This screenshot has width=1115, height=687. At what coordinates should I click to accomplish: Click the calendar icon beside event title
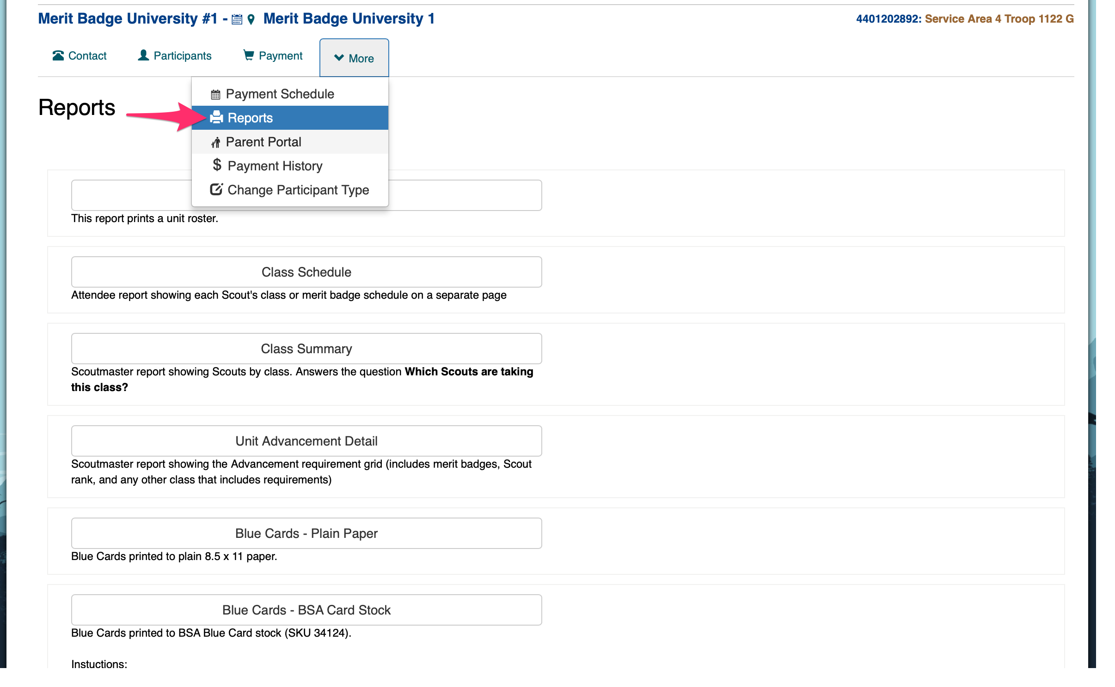pyautogui.click(x=237, y=19)
